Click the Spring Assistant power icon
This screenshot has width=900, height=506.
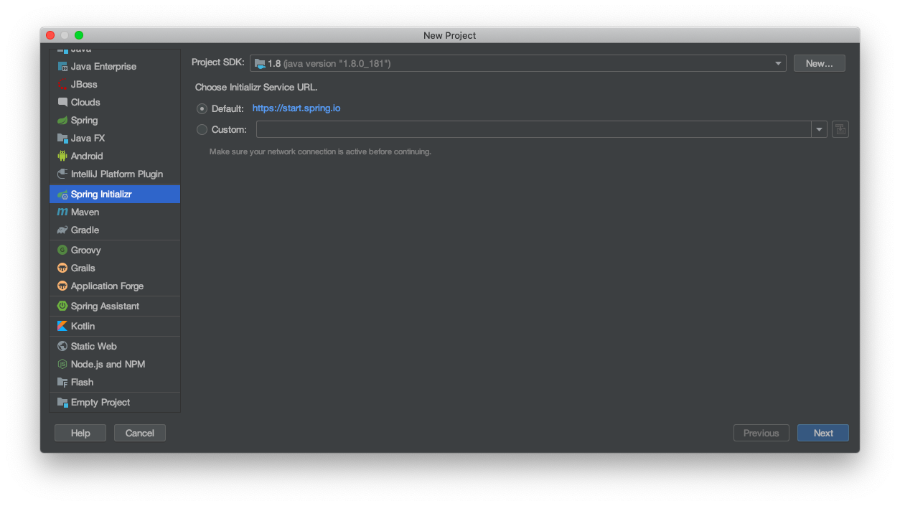coord(62,306)
